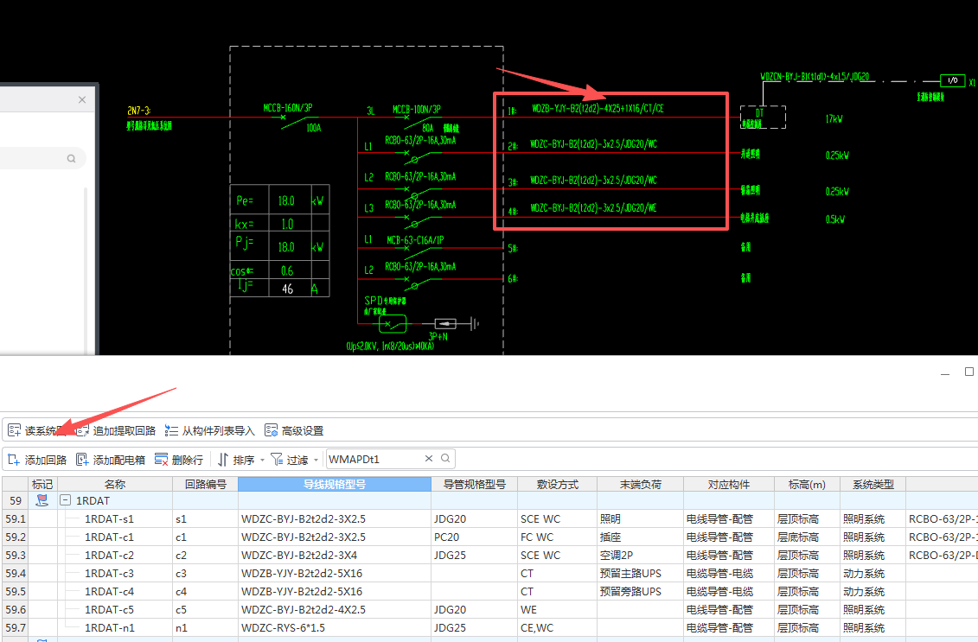
Task: Select the 1RDAT-c3 row
Action: [x=489, y=573]
